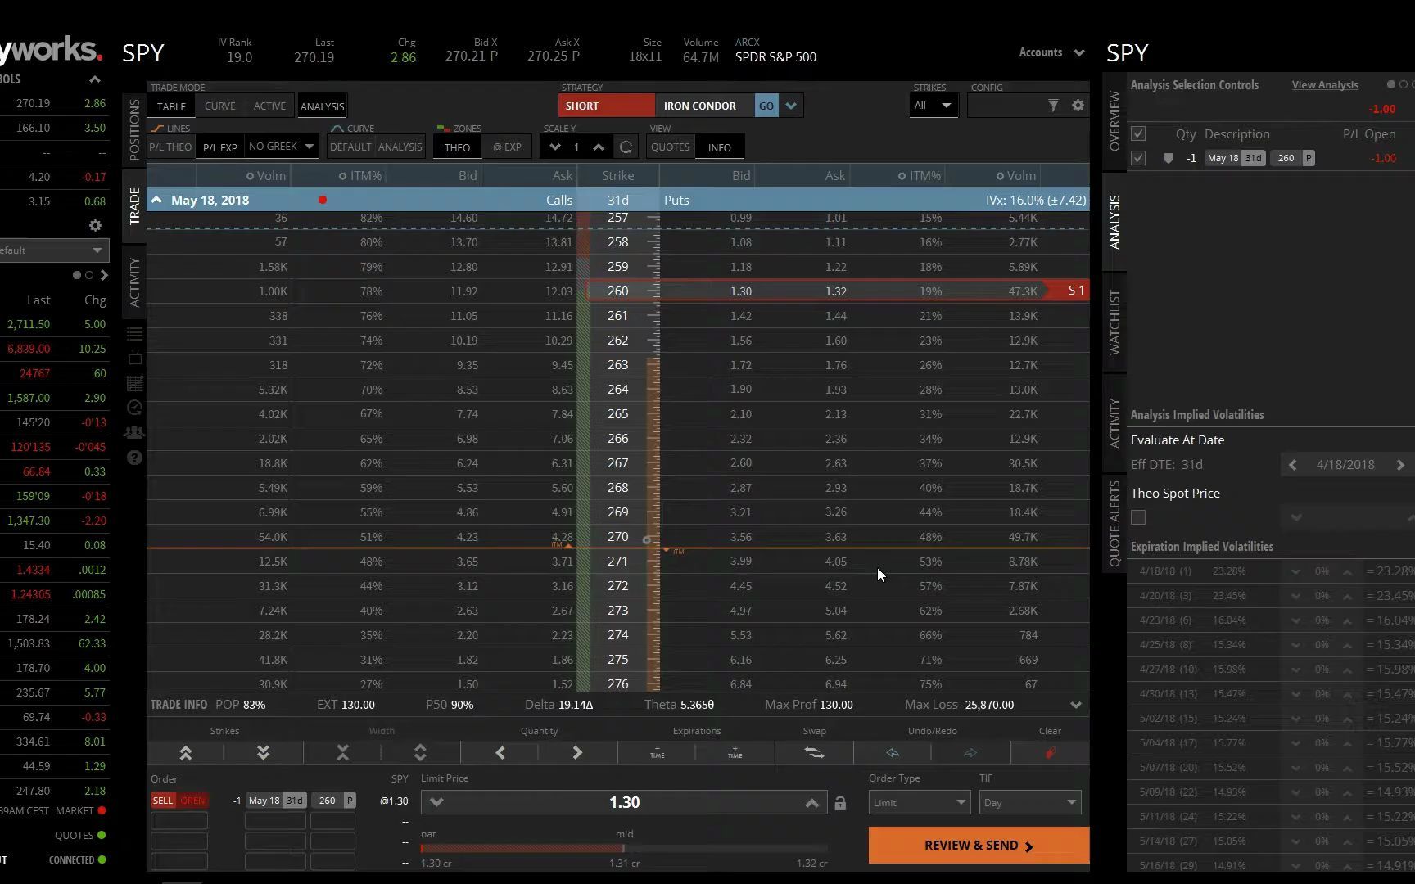Expand the Trade Info details chevron
1415x884 pixels.
click(1076, 705)
